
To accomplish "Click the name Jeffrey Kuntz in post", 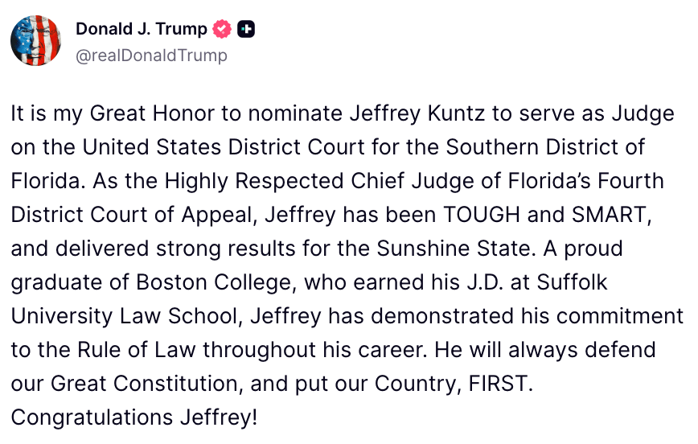I will [x=417, y=113].
